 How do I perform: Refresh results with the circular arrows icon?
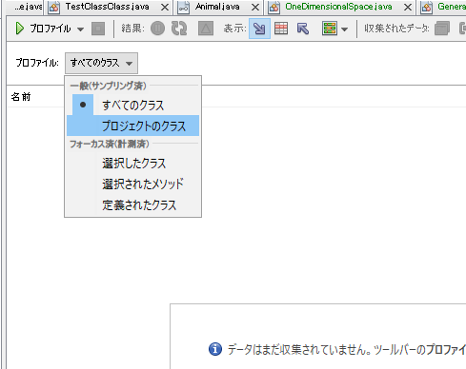click(179, 29)
